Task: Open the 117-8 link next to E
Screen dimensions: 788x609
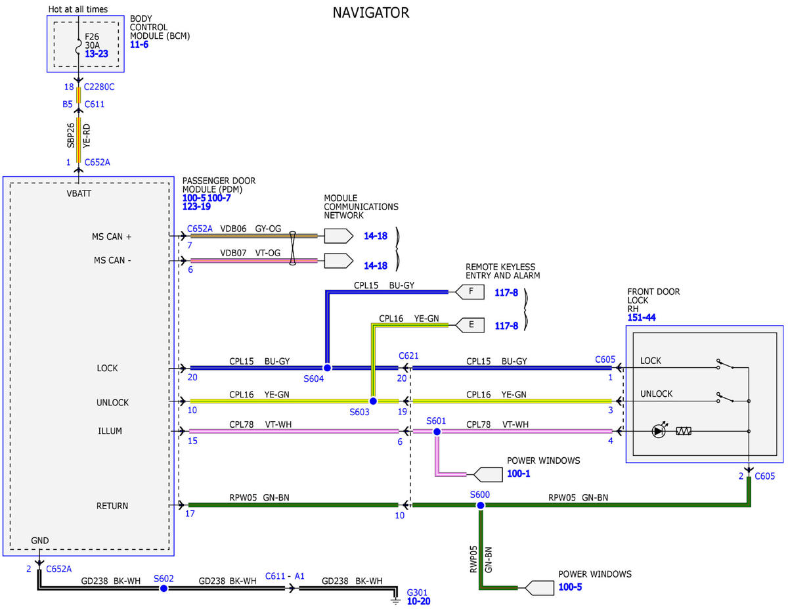Action: pos(506,325)
